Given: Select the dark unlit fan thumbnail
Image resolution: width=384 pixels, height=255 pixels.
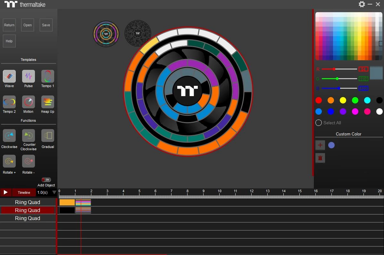Looking at the screenshot, I should (138, 33).
